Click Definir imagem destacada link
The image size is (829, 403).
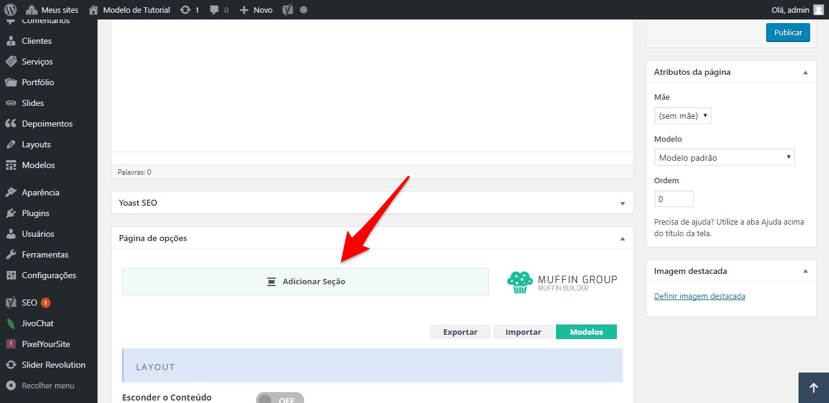tap(699, 296)
